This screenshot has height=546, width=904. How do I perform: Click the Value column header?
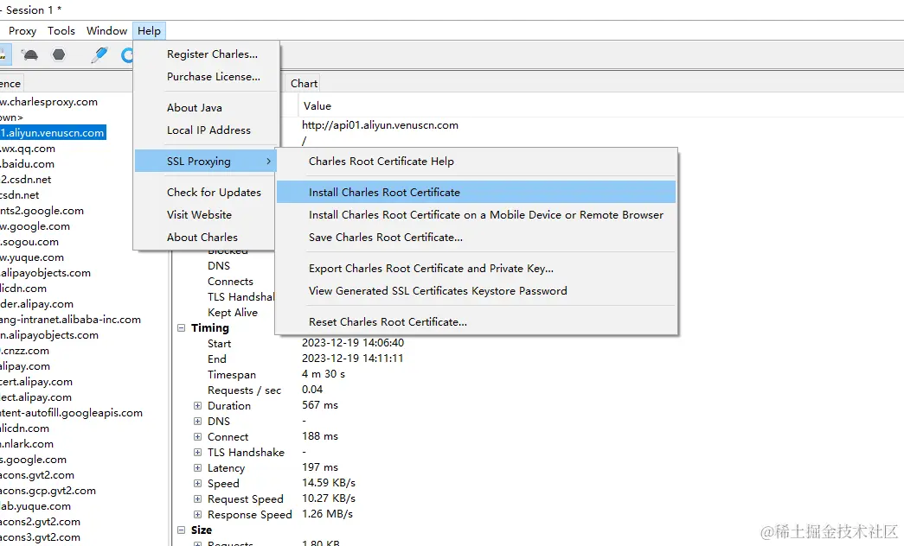317,106
